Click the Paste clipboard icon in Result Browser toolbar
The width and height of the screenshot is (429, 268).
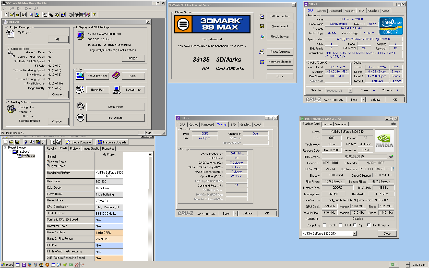(x=38, y=142)
